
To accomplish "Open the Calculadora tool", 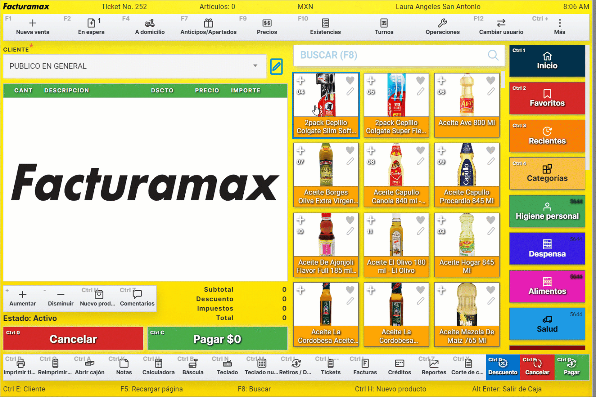I will (158, 367).
